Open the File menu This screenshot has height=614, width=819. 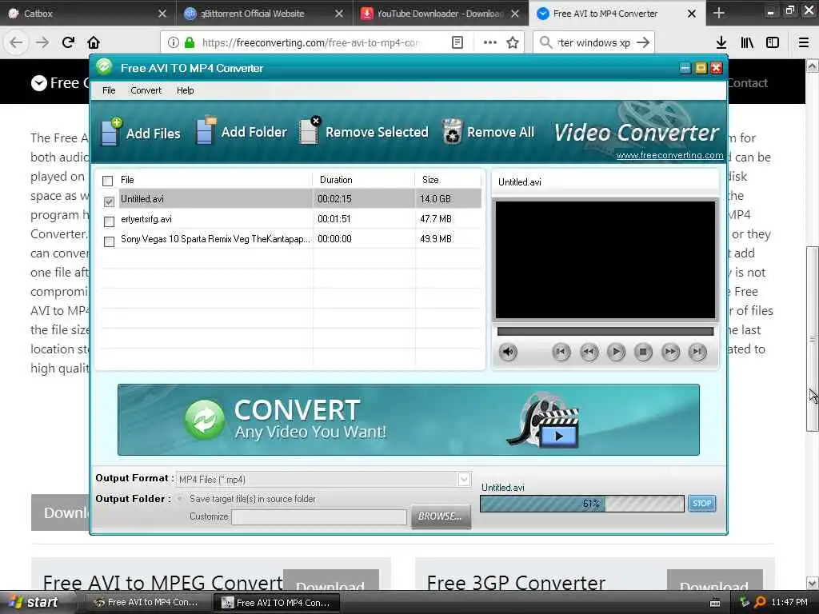coord(109,90)
